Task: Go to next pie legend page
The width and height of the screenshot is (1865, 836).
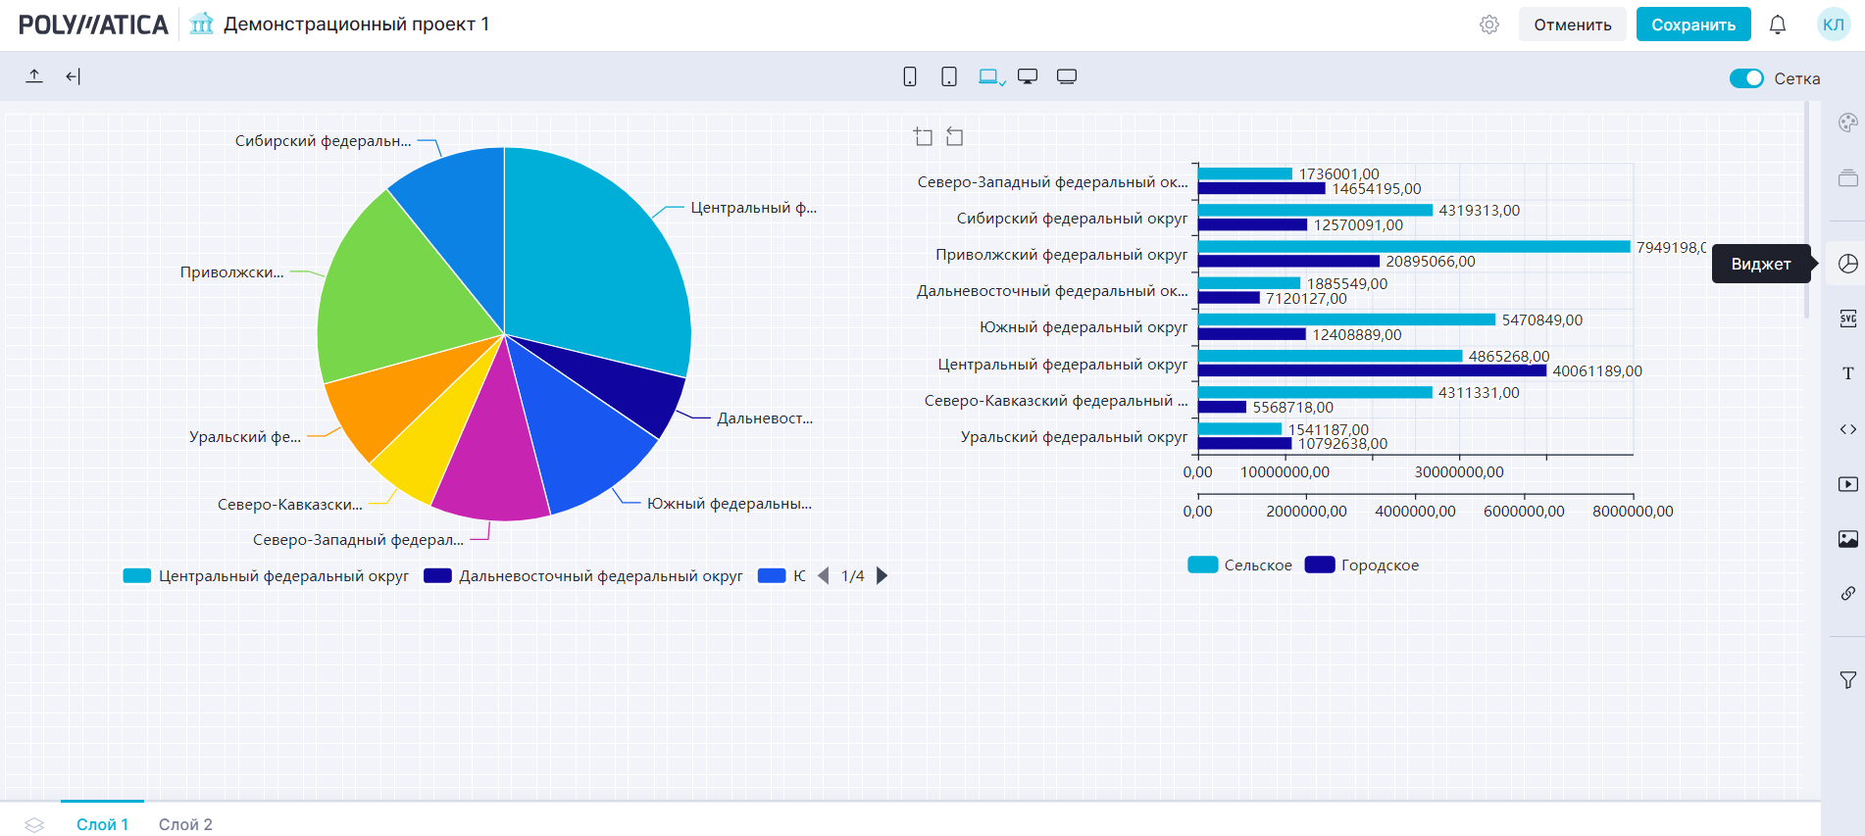Action: [x=882, y=576]
